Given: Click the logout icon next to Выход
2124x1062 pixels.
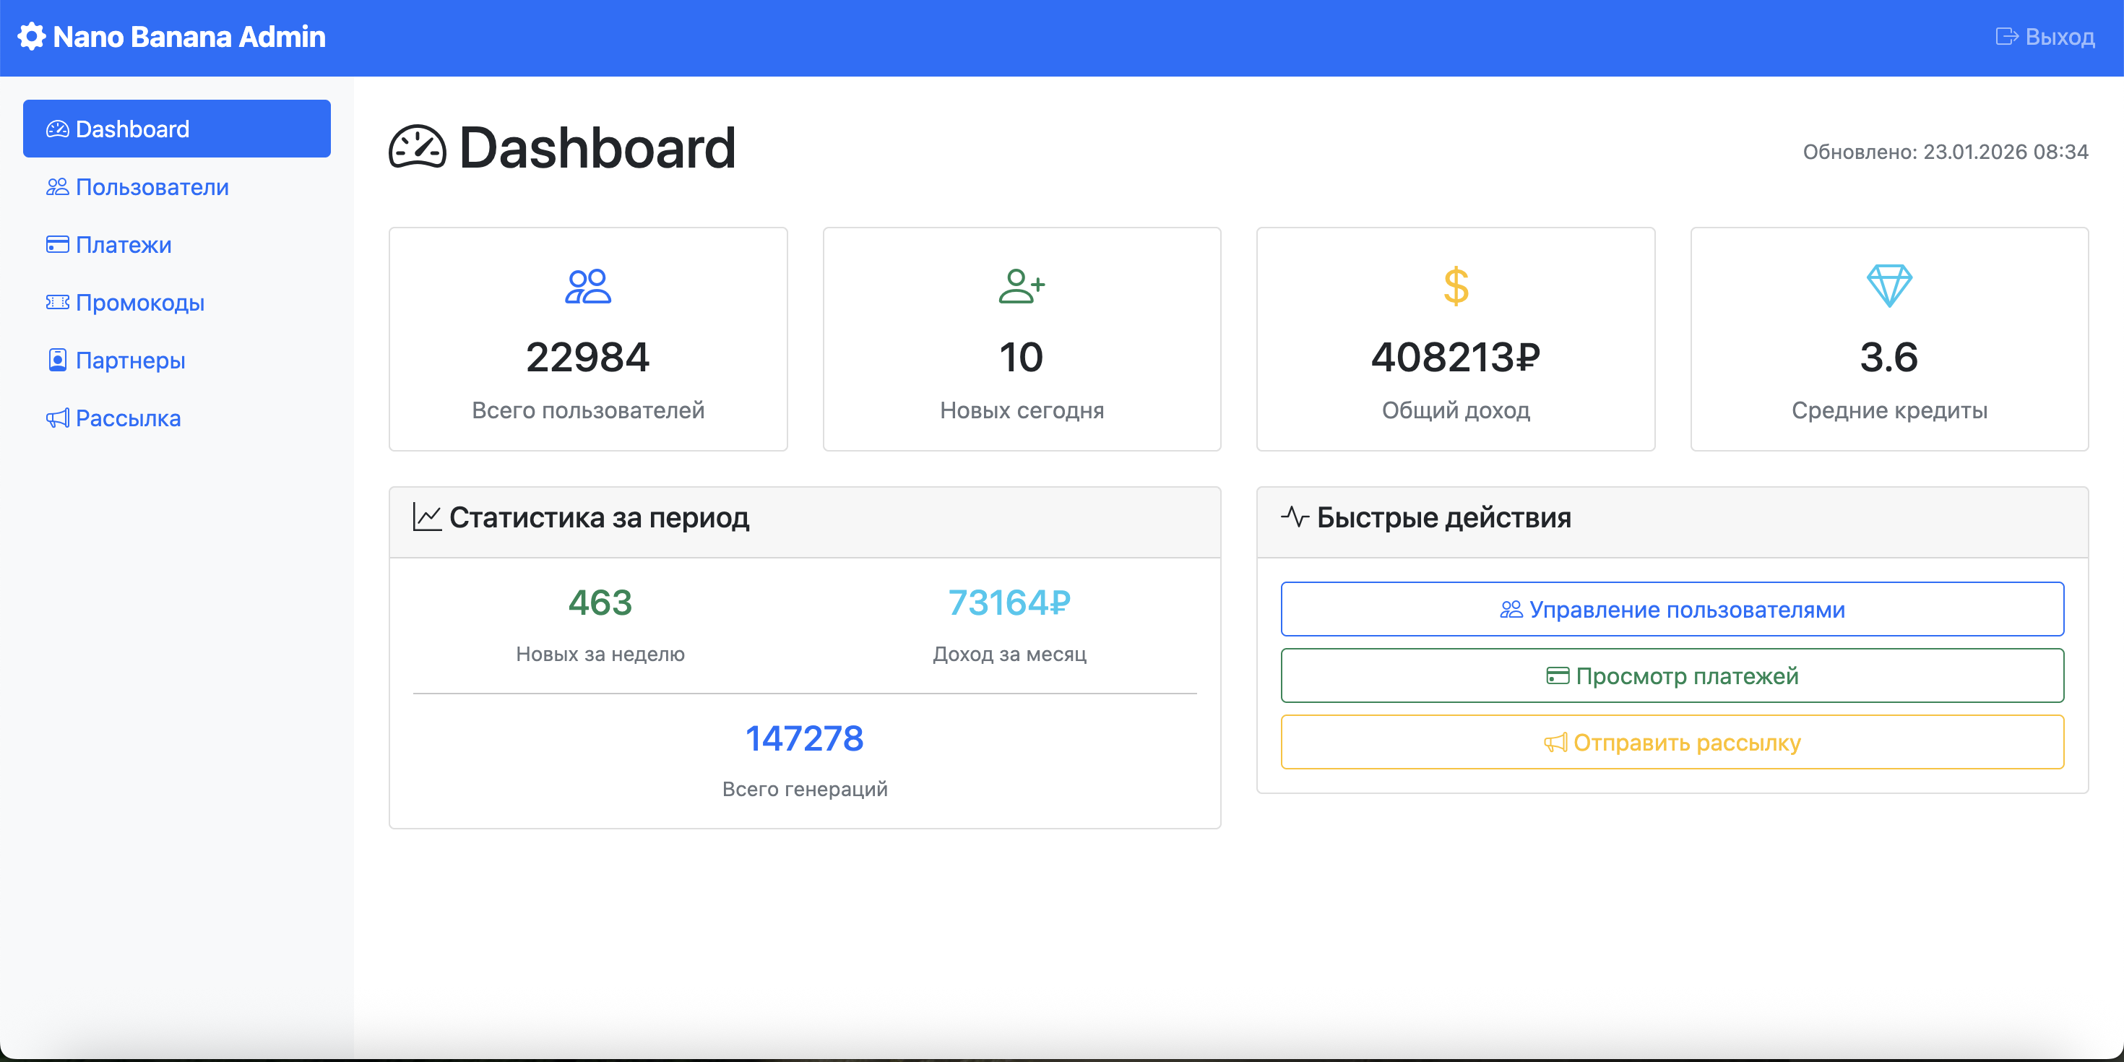Looking at the screenshot, I should pyautogui.click(x=2006, y=36).
